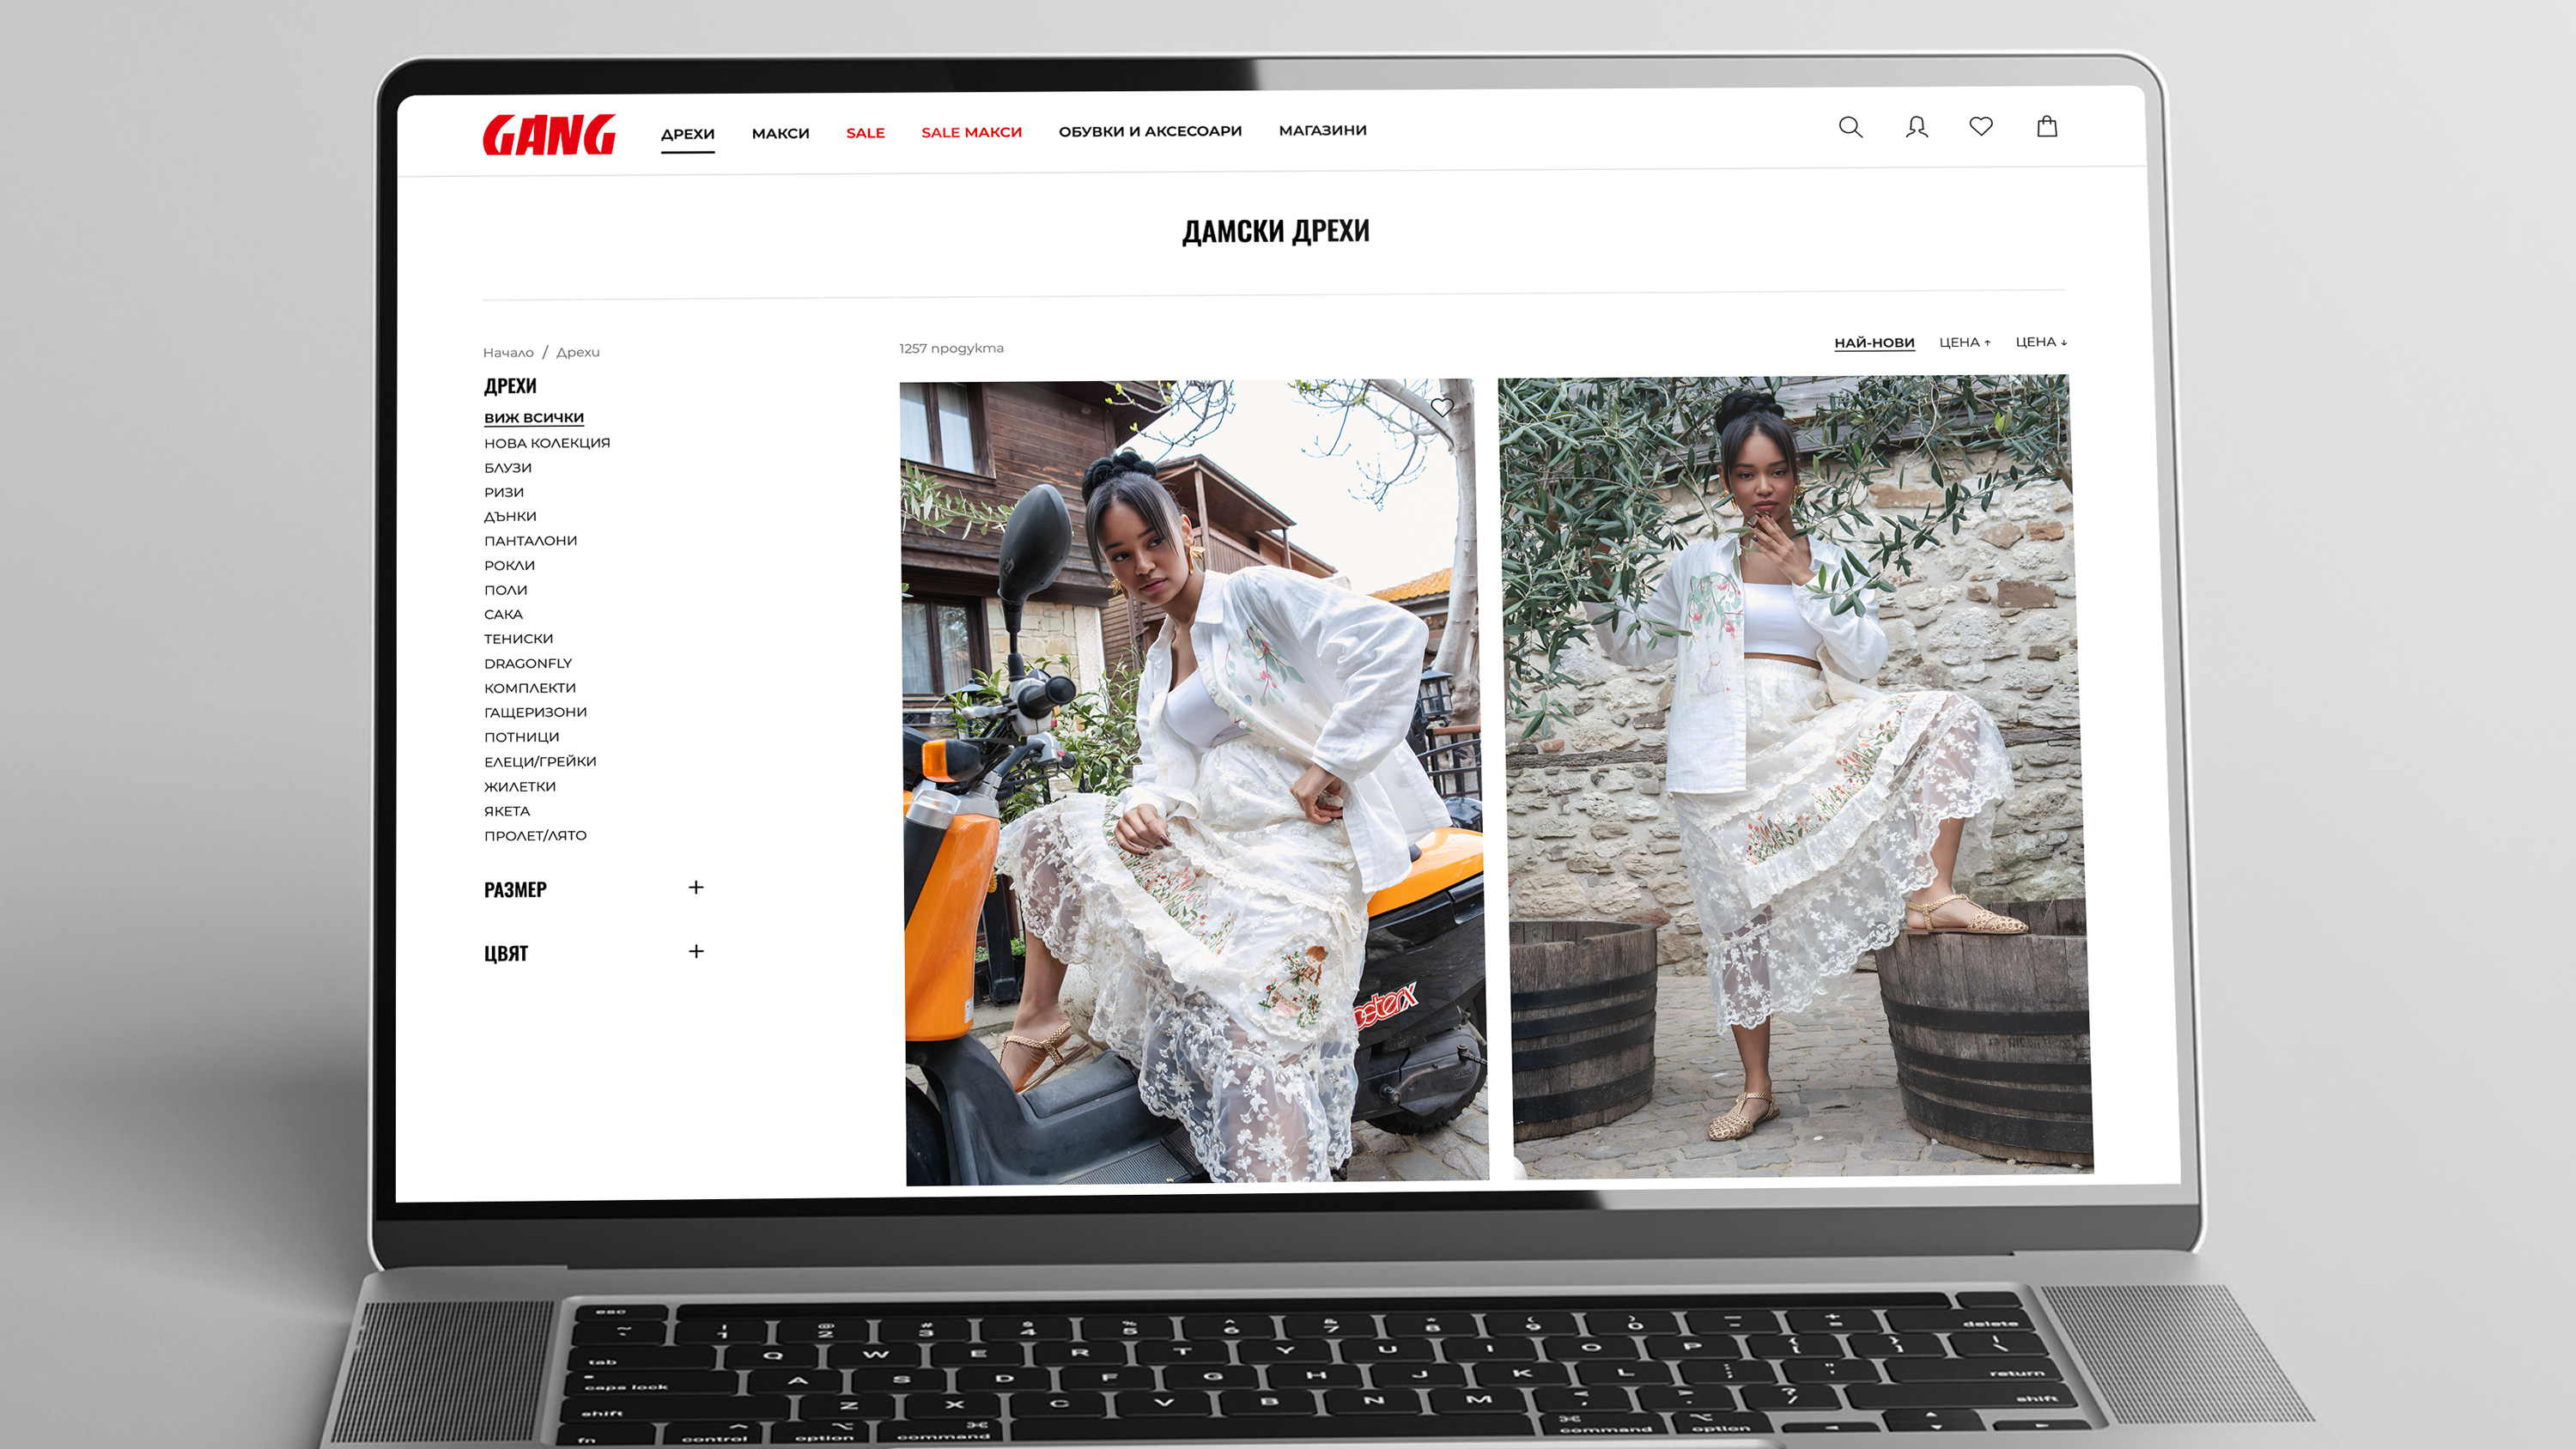Sort by ЦЕНА ascending

click(x=1964, y=342)
